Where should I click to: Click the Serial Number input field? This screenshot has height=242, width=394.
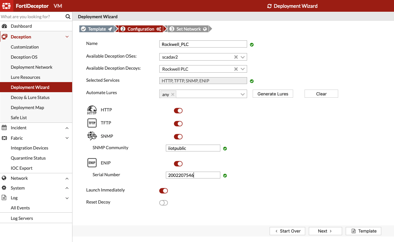click(x=193, y=175)
